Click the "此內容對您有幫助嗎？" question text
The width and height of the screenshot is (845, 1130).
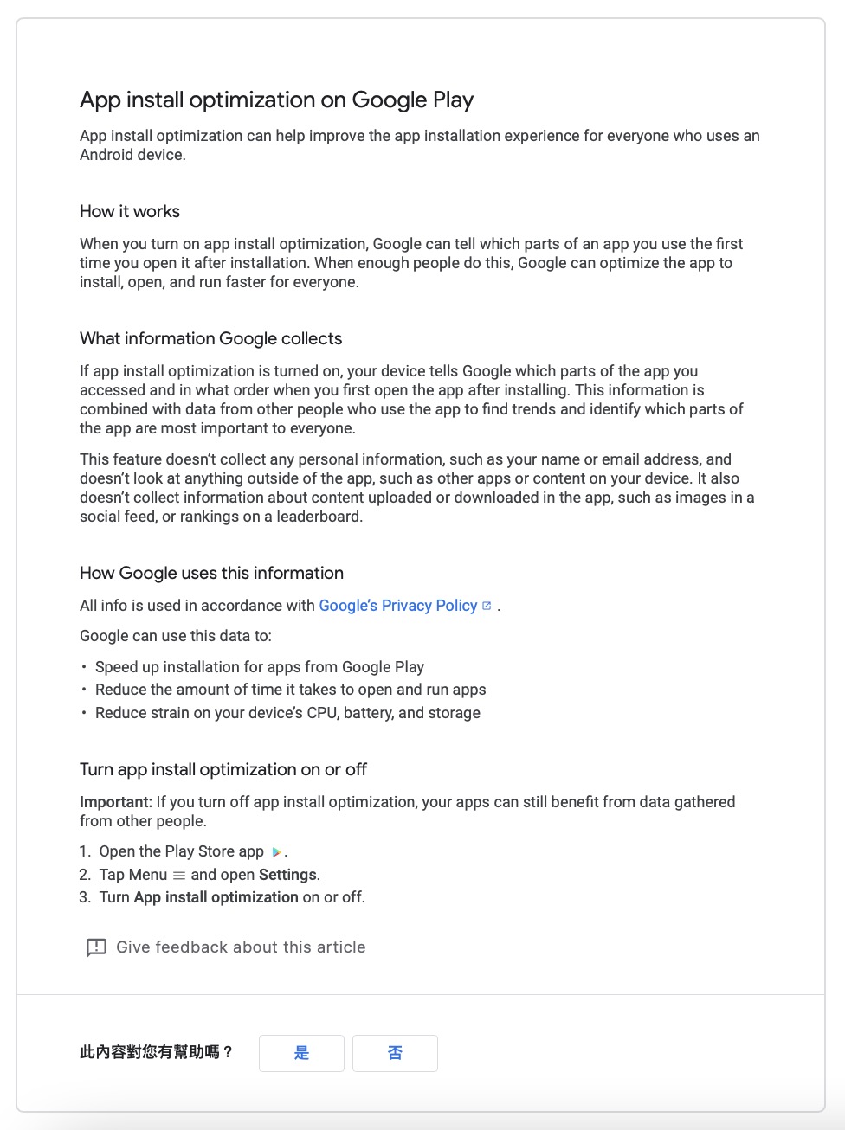point(157,1052)
